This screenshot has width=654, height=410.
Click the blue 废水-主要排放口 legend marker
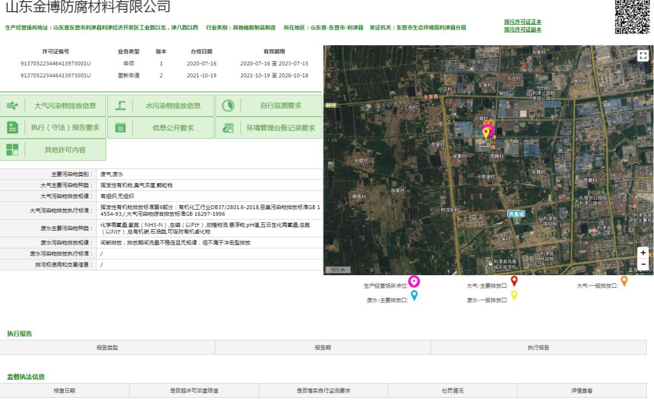click(x=414, y=295)
